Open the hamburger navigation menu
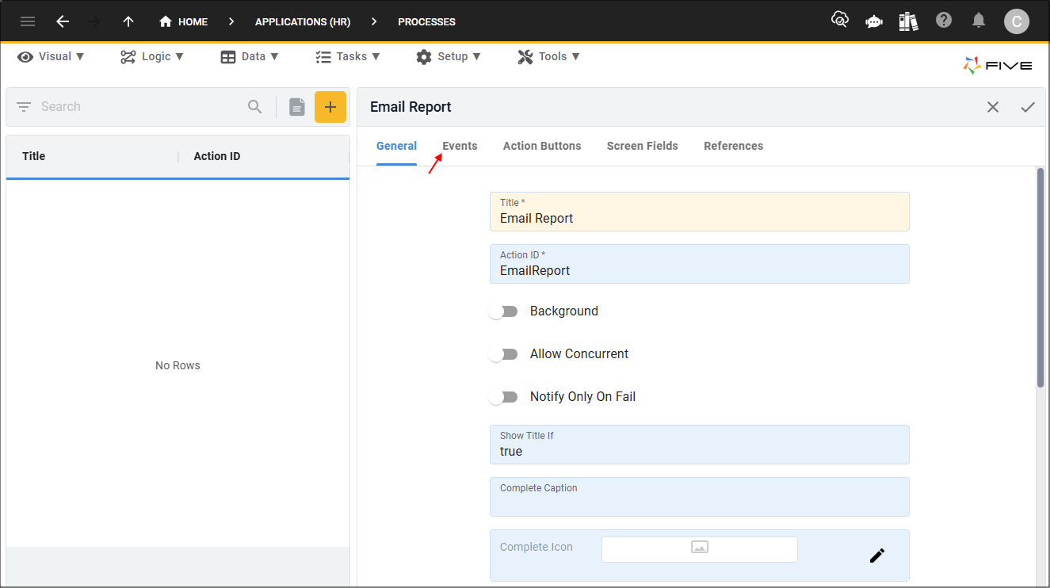The image size is (1050, 588). pos(28,21)
